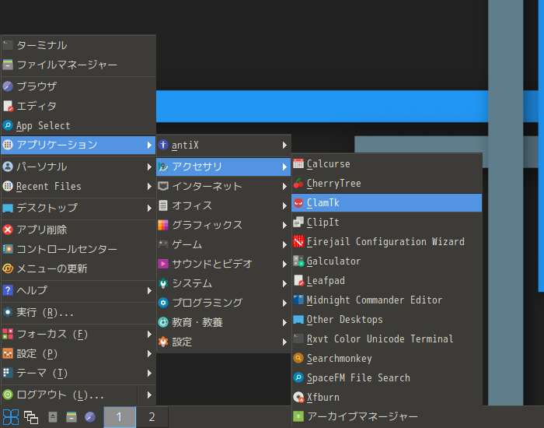This screenshot has width=544, height=428.
Task: Expand the デスクトップ submenu
Action: (x=78, y=208)
